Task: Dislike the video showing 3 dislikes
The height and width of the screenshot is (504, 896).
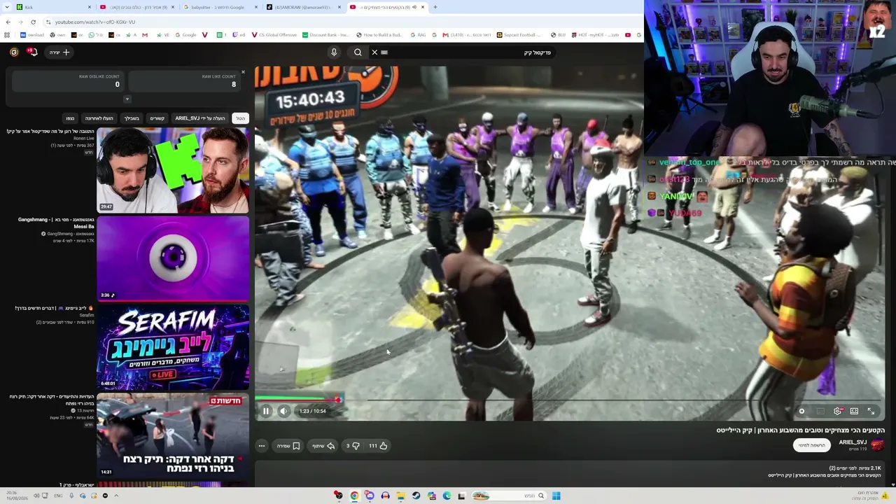Action: tap(352, 446)
